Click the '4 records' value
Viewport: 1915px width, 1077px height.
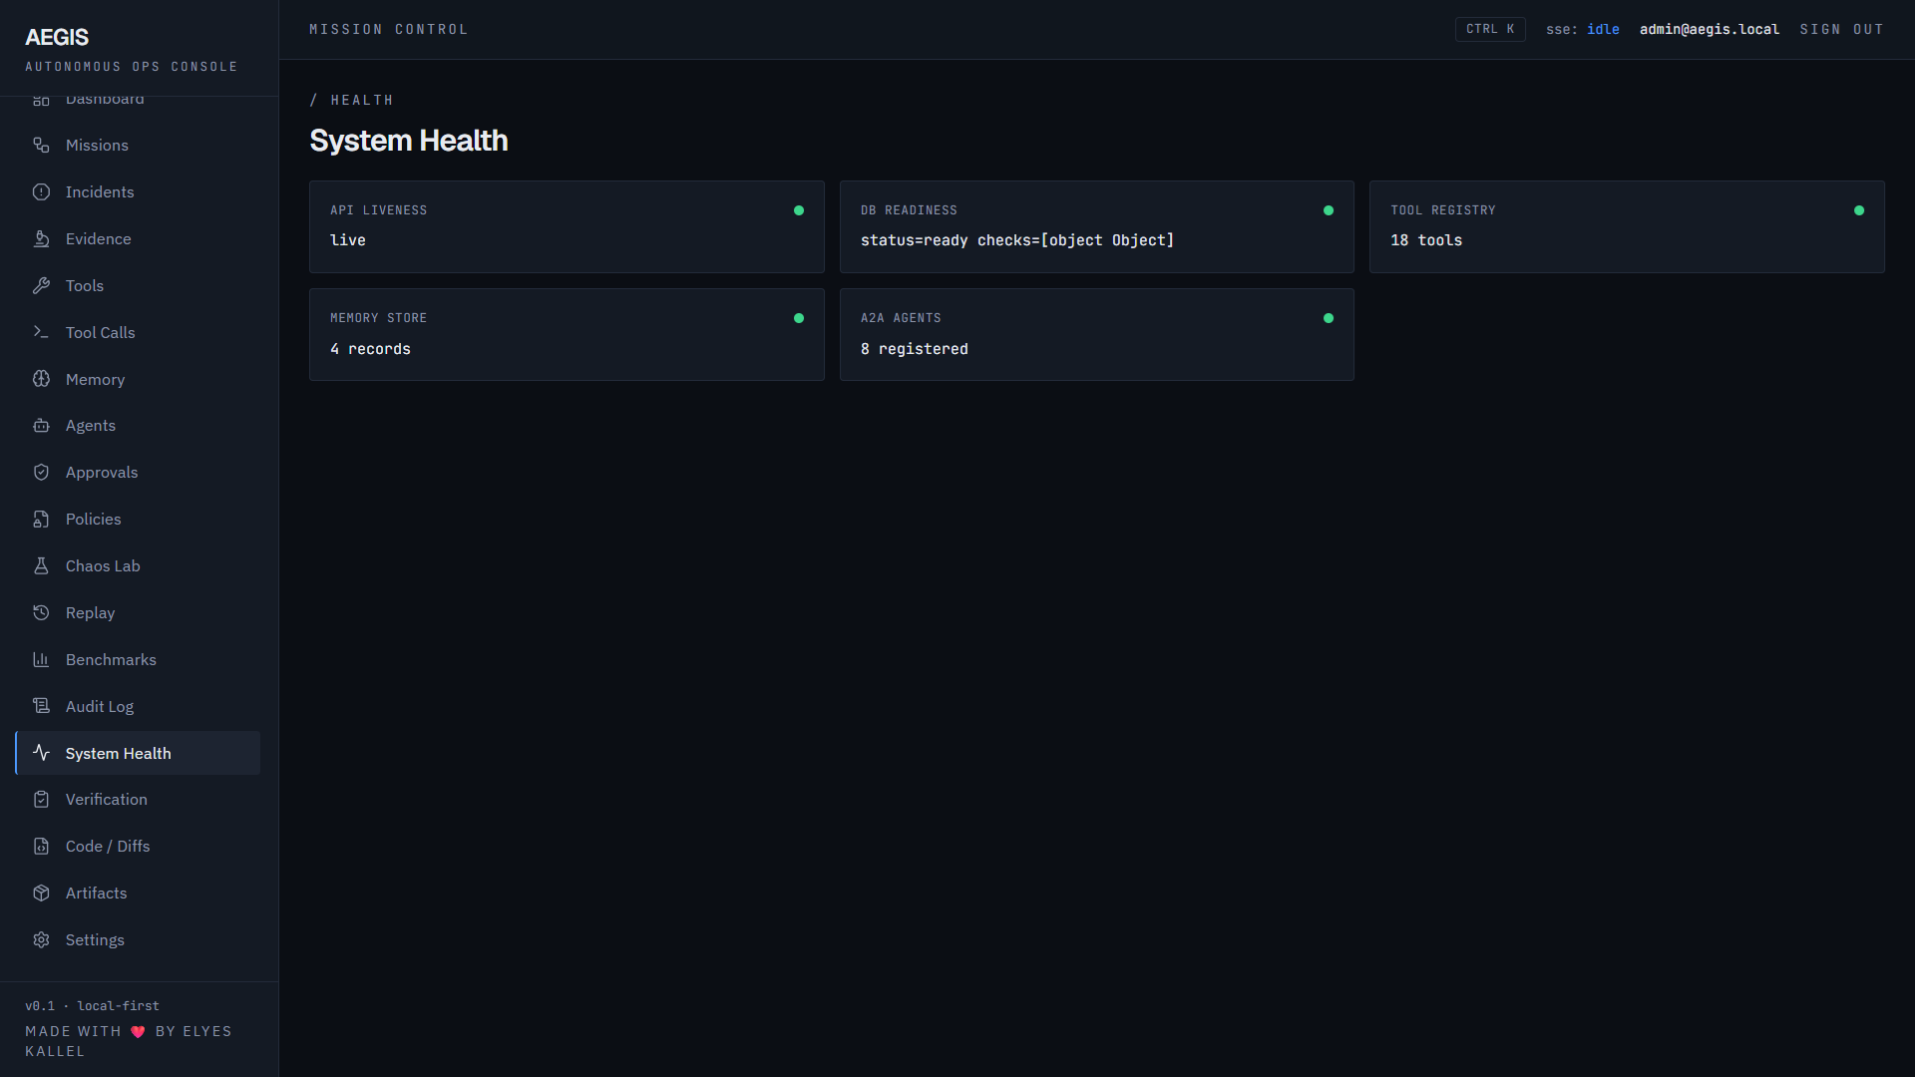[370, 349]
